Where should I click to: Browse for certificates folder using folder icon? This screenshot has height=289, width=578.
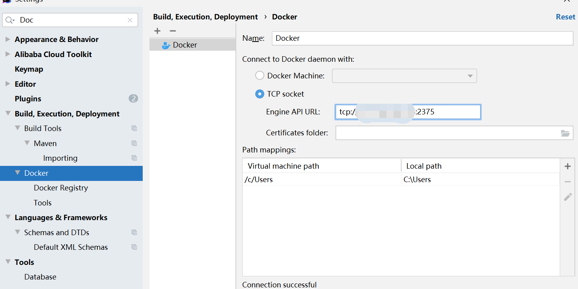pos(565,133)
